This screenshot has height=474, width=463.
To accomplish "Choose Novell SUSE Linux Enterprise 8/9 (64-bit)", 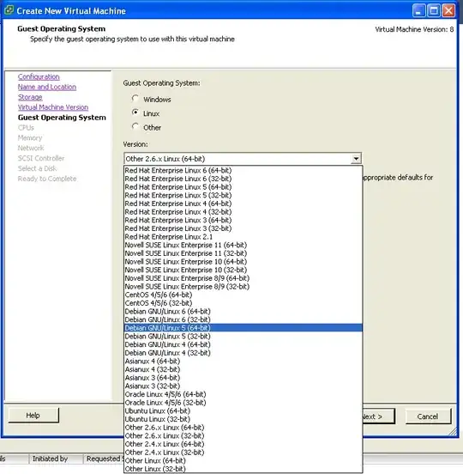I will pos(243,278).
